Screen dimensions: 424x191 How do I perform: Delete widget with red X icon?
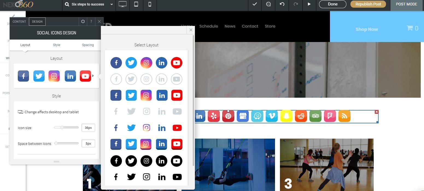[x=377, y=112]
